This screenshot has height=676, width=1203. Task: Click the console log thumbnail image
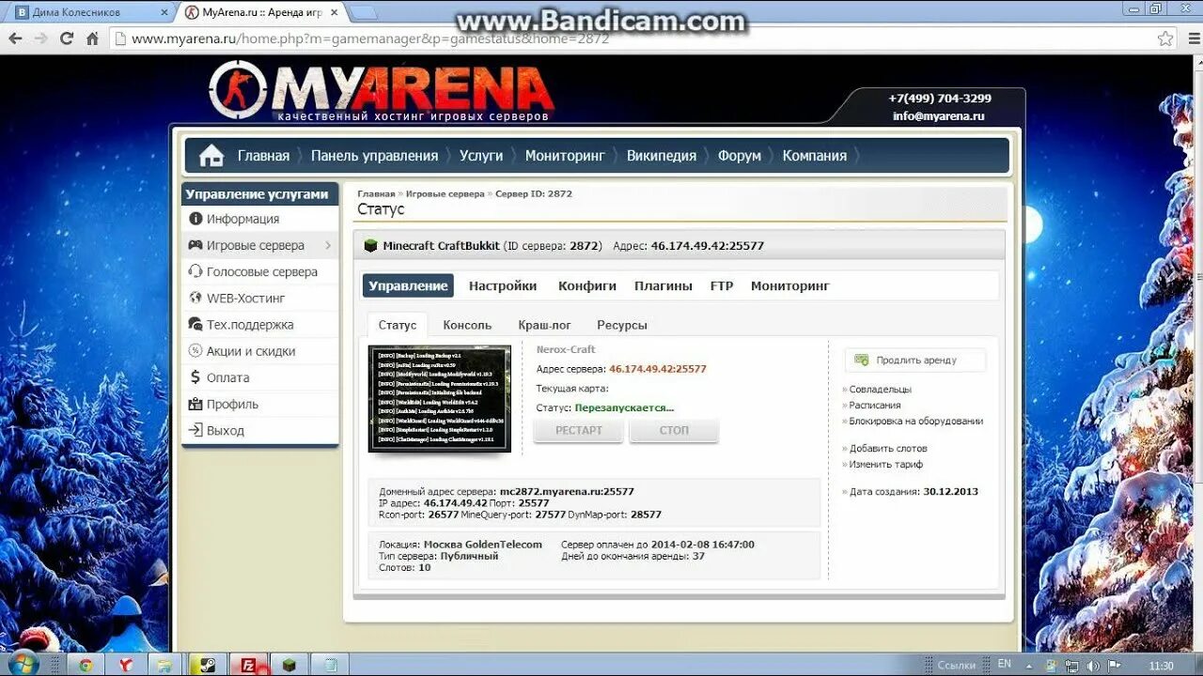440,399
